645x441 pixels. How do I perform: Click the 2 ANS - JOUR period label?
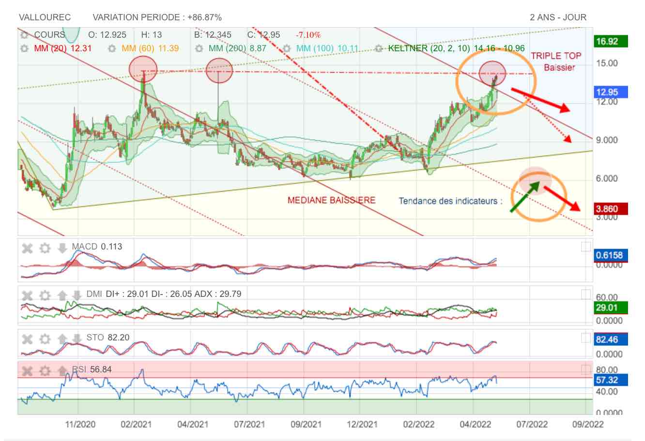click(558, 17)
